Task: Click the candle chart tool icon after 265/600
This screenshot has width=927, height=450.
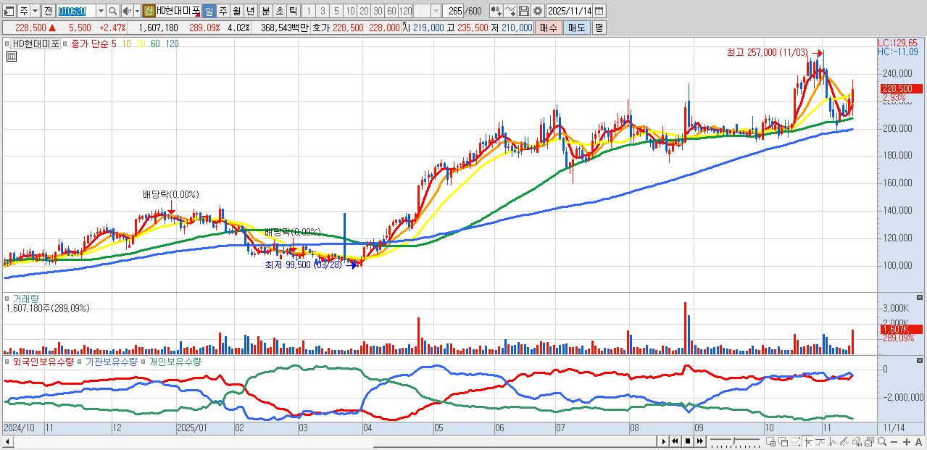Action: coord(496,11)
